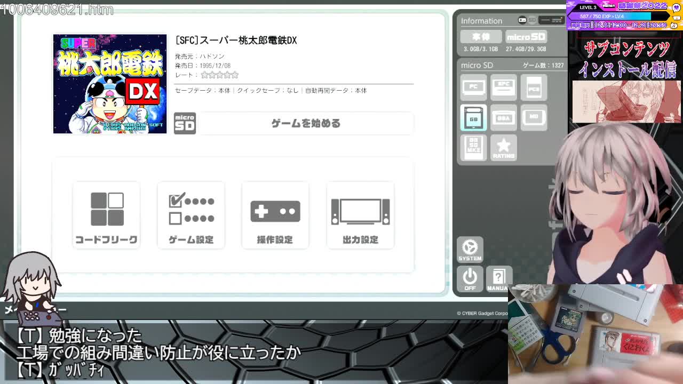Start the game with ゲームを始める
Viewport: 683px width, 384px height.
[x=306, y=123]
